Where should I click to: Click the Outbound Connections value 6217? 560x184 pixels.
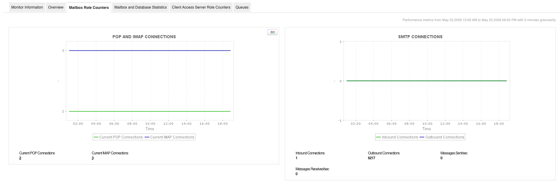click(371, 158)
